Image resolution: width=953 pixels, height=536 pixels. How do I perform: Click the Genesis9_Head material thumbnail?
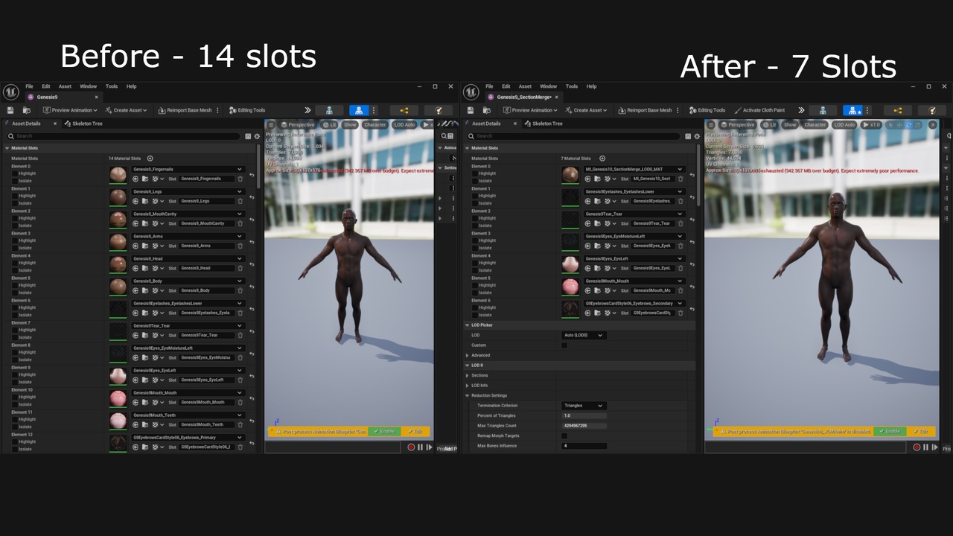pyautogui.click(x=118, y=264)
